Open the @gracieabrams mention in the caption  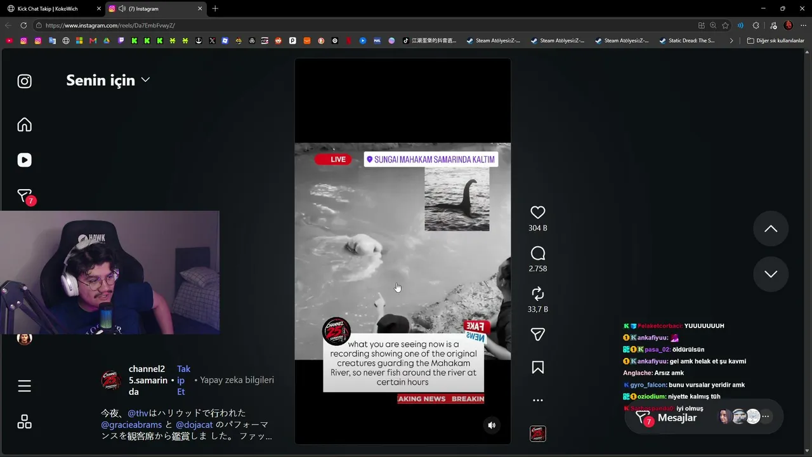coord(130,425)
